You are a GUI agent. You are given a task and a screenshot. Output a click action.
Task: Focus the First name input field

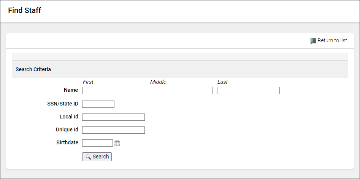[x=114, y=91]
